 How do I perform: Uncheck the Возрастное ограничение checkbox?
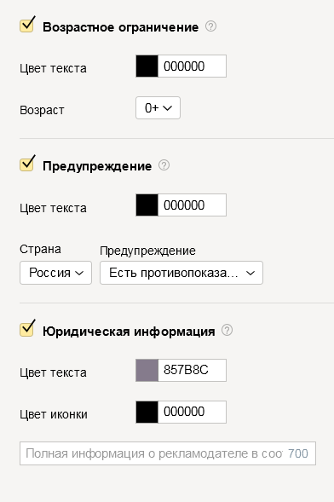coord(27,26)
